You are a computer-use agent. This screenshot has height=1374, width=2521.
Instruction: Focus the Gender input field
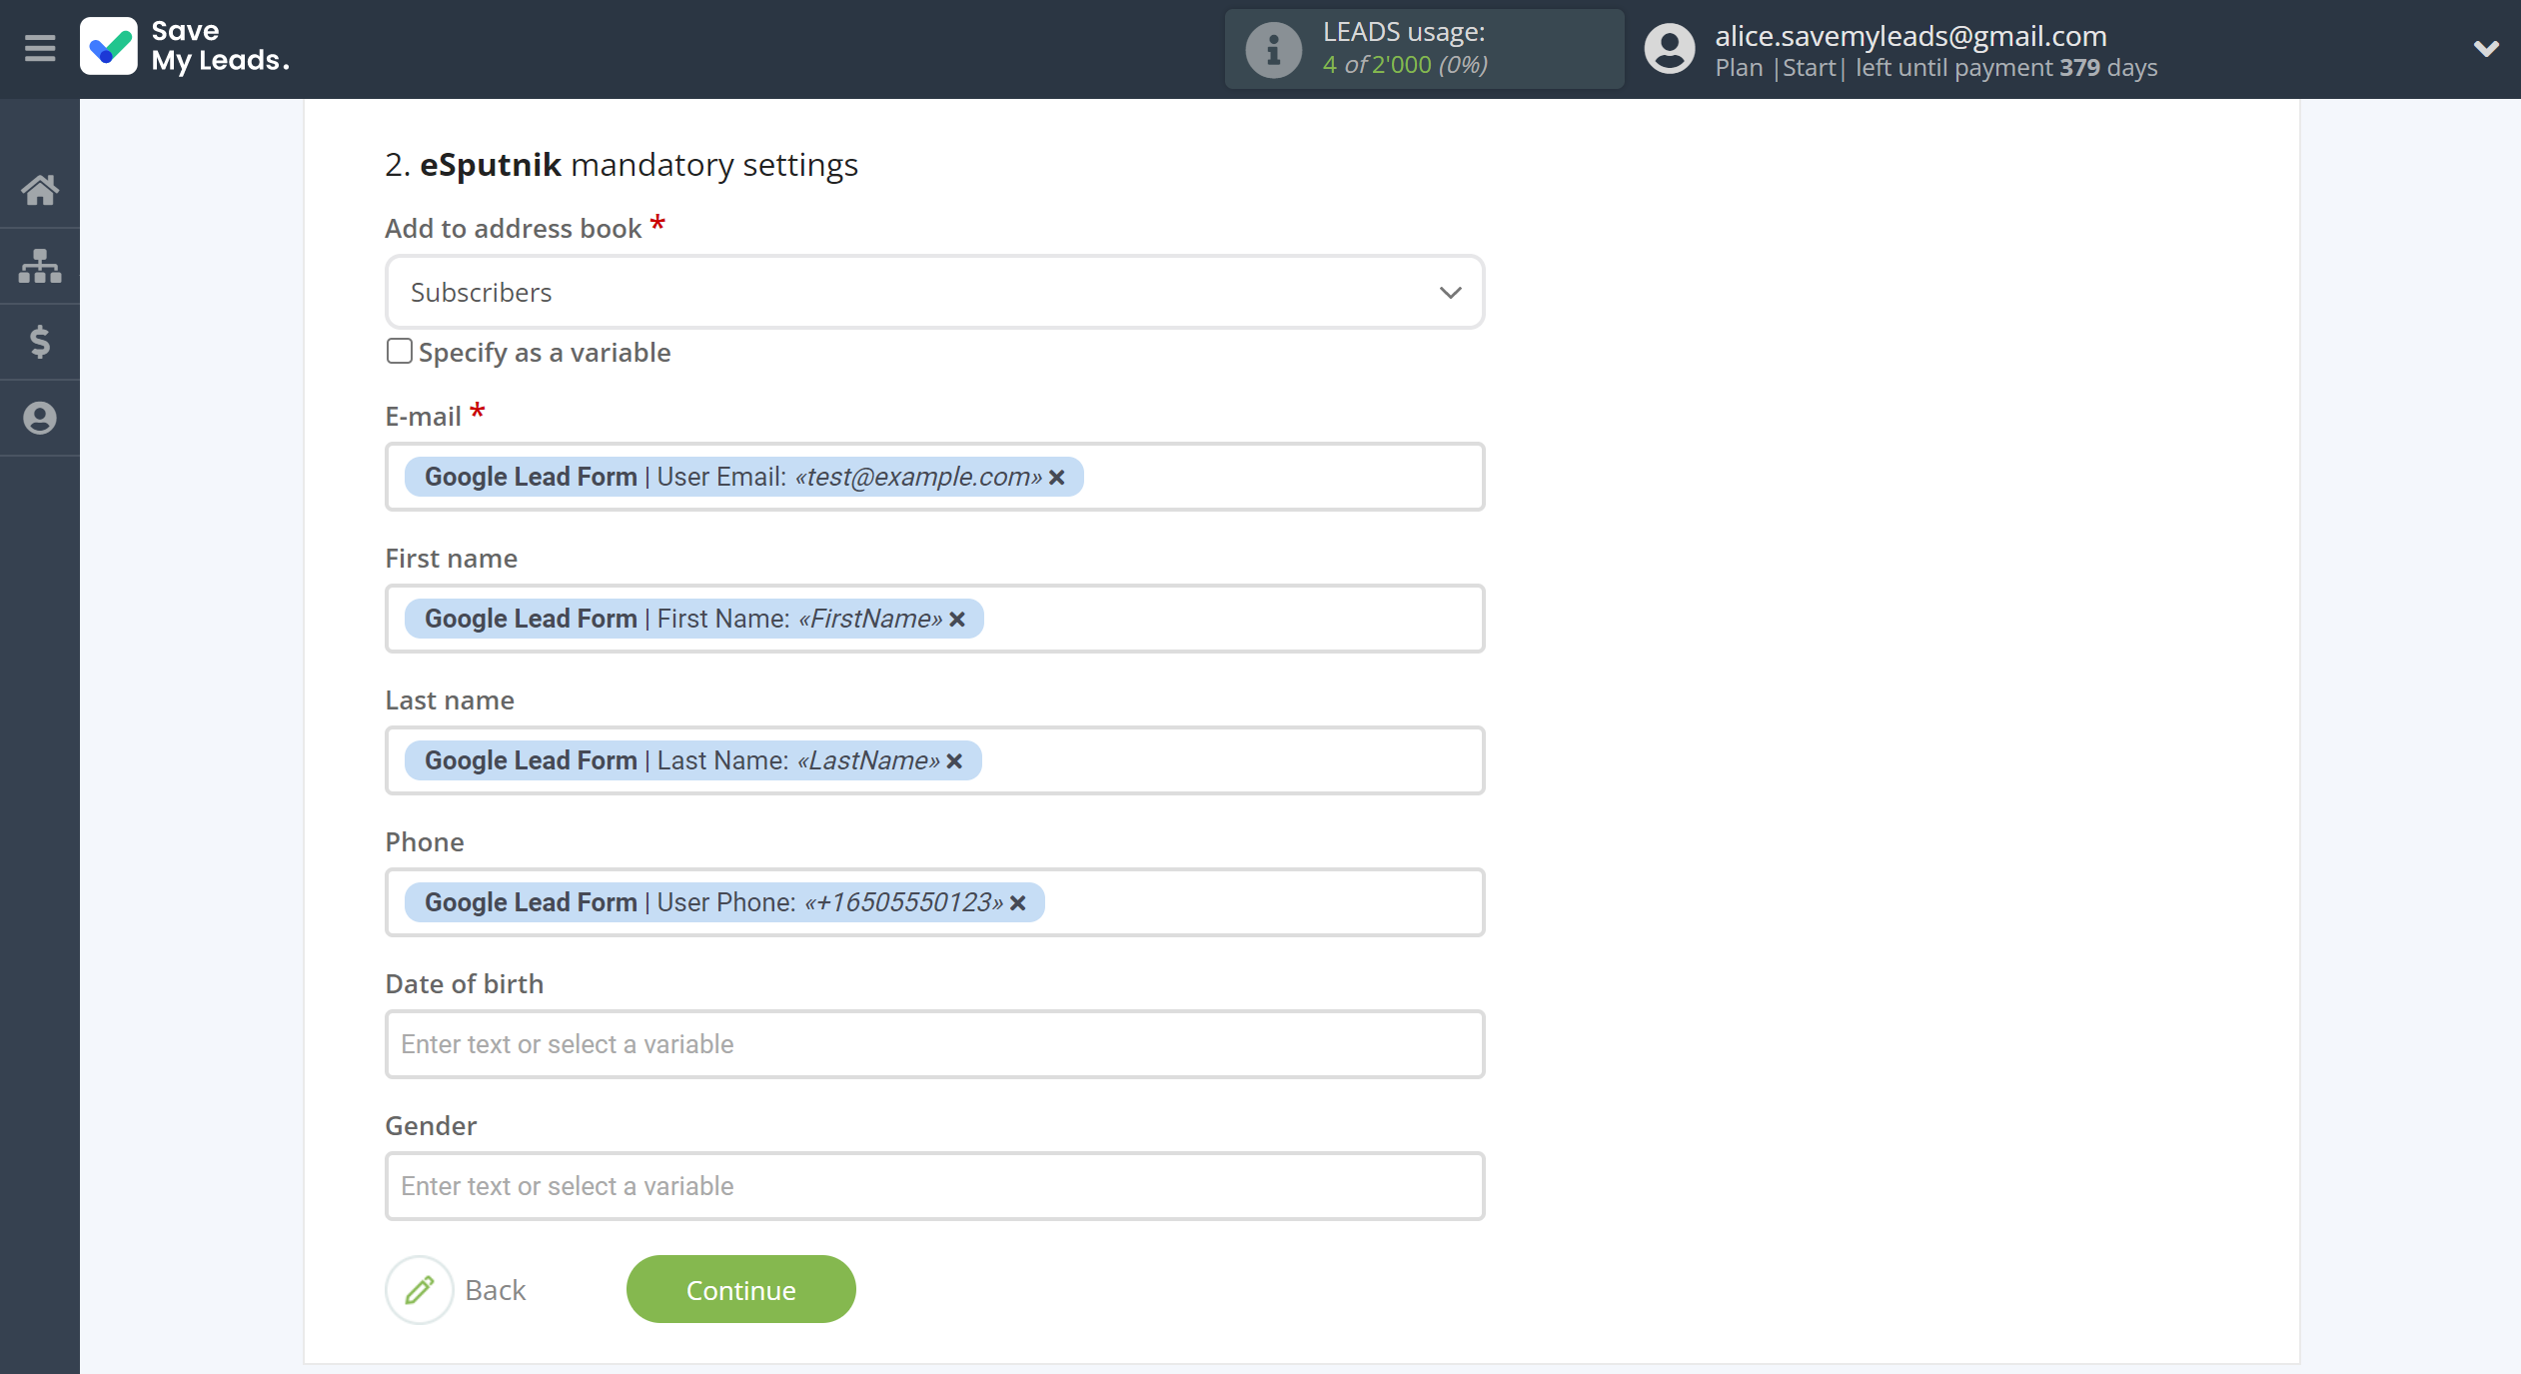click(934, 1186)
